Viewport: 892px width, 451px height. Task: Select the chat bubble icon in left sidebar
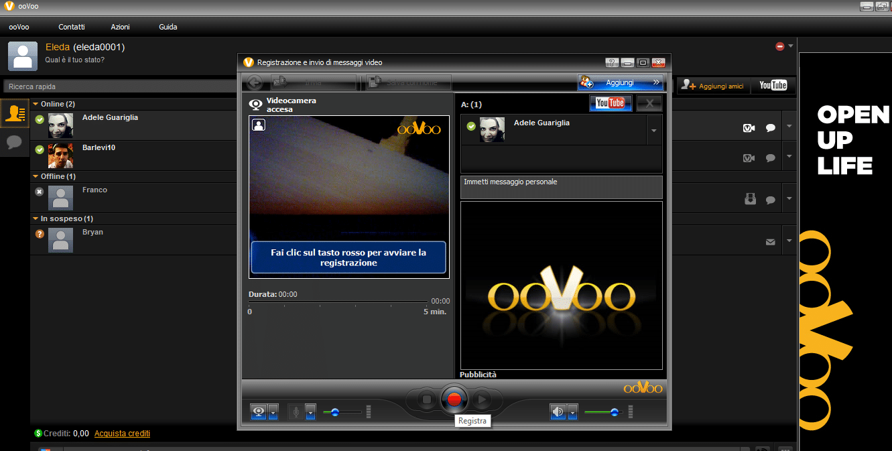coord(13,143)
